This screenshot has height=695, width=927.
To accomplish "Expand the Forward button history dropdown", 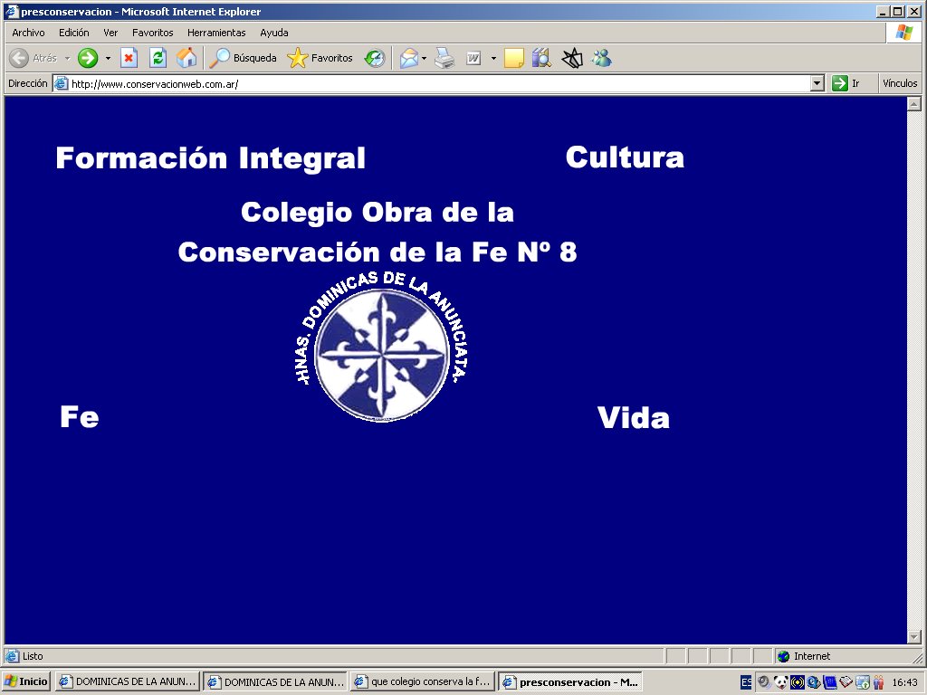I will click(108, 59).
